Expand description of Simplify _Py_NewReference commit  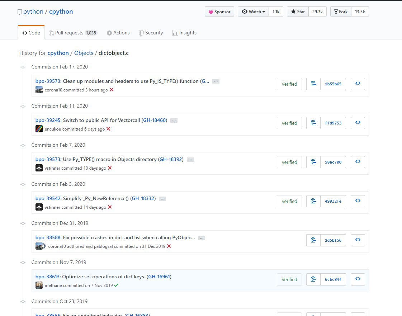click(162, 199)
